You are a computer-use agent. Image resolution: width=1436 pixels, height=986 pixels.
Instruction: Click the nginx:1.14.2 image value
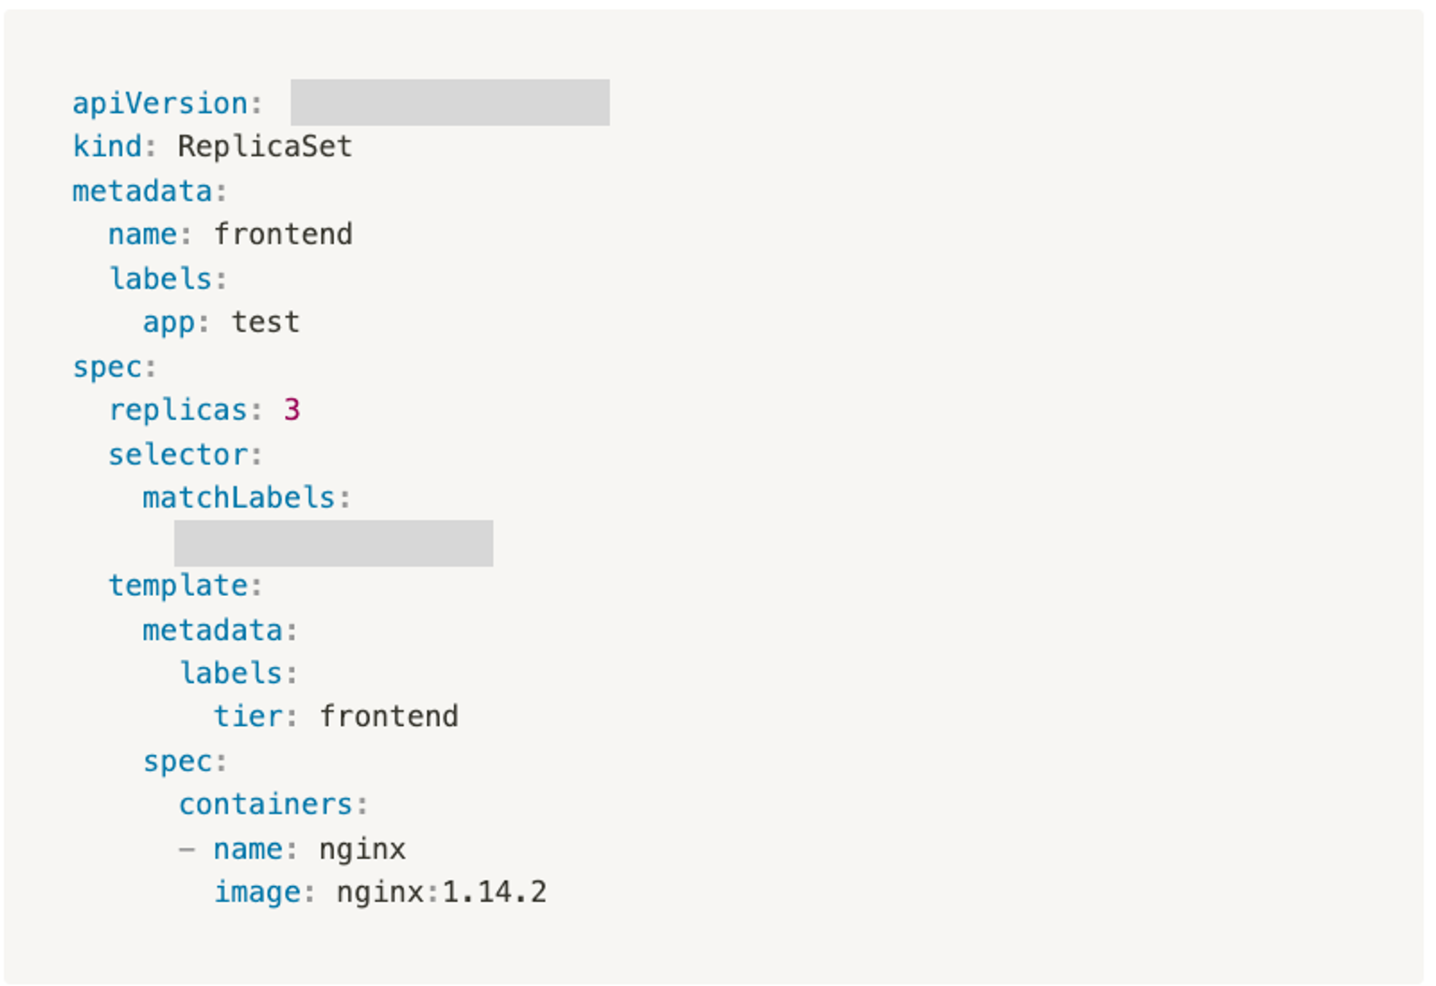pyautogui.click(x=441, y=893)
